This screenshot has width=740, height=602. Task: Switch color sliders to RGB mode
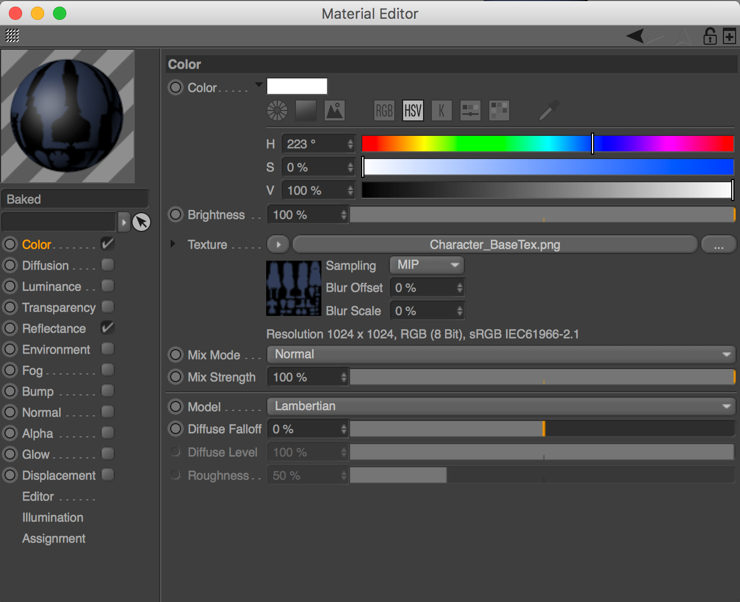pos(384,110)
